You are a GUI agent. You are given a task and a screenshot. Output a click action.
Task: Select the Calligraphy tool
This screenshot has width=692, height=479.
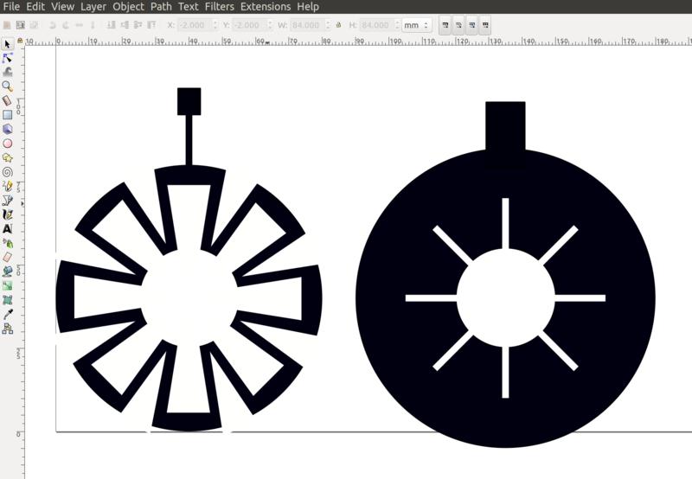[x=7, y=214]
